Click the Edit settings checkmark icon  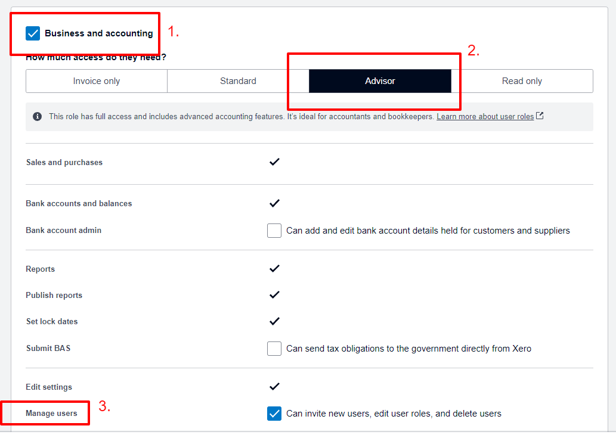[274, 387]
